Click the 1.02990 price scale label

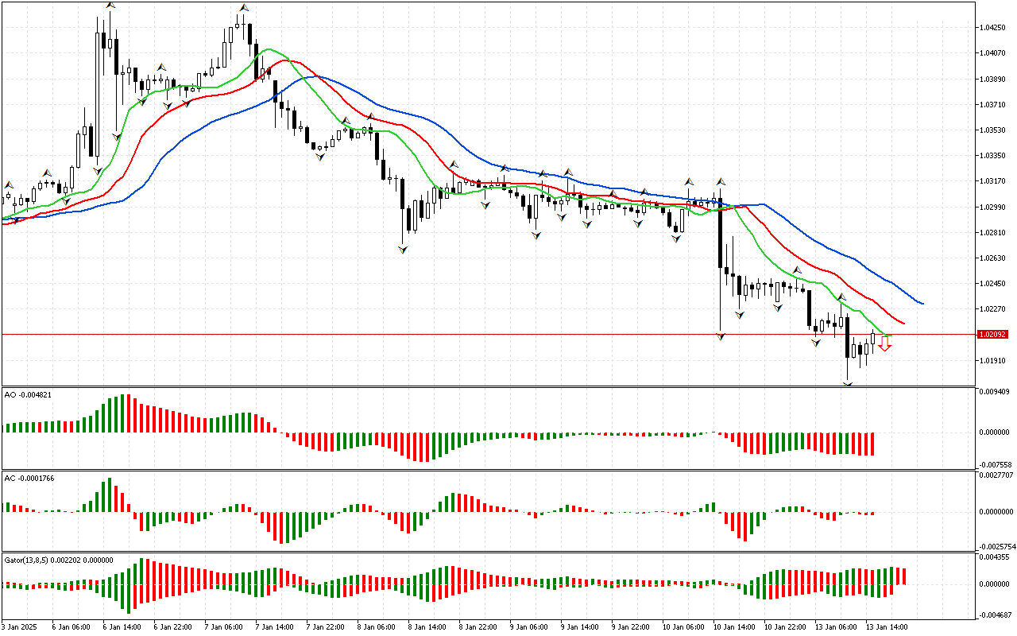pyautogui.click(x=993, y=207)
